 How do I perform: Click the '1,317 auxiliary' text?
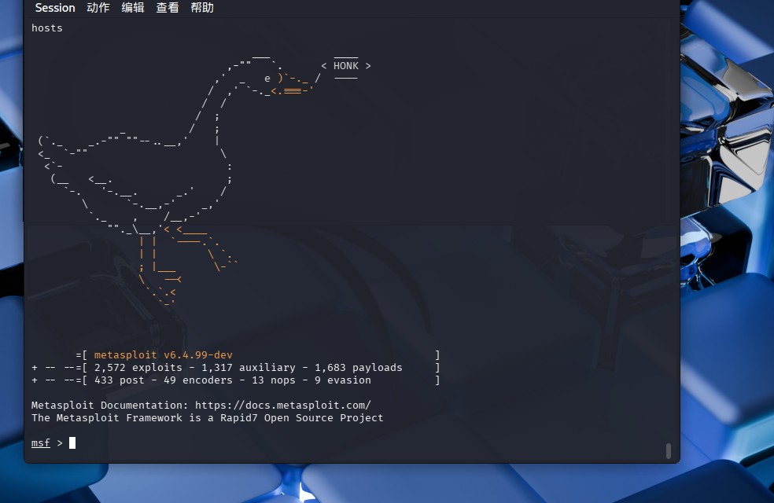pyautogui.click(x=249, y=367)
